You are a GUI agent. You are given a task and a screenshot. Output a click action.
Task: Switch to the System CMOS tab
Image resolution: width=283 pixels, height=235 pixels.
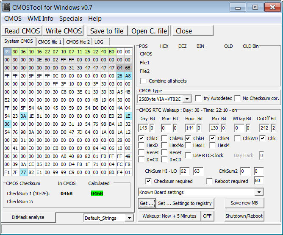19,41
